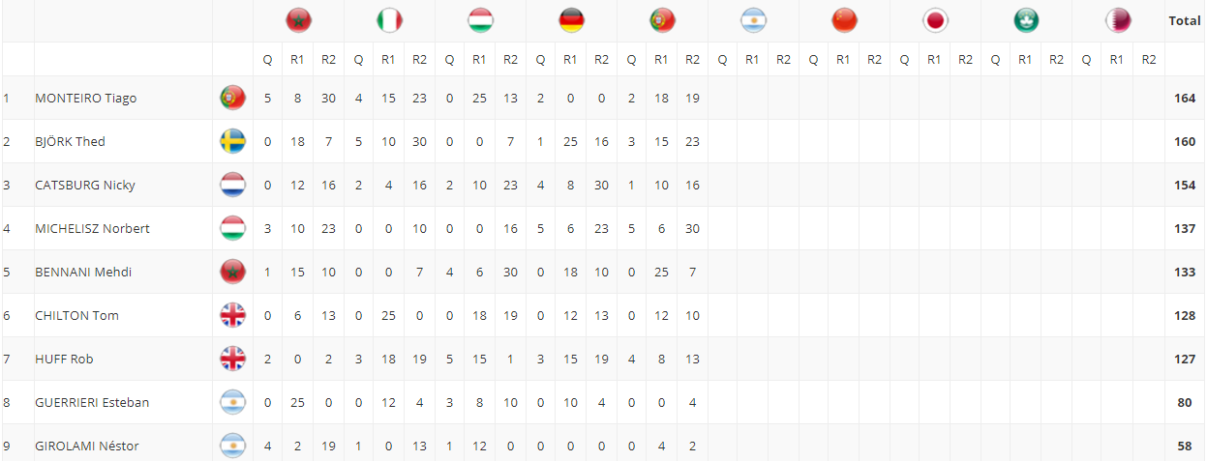
Task: Click the Macau flag in the header
Action: tap(1026, 20)
